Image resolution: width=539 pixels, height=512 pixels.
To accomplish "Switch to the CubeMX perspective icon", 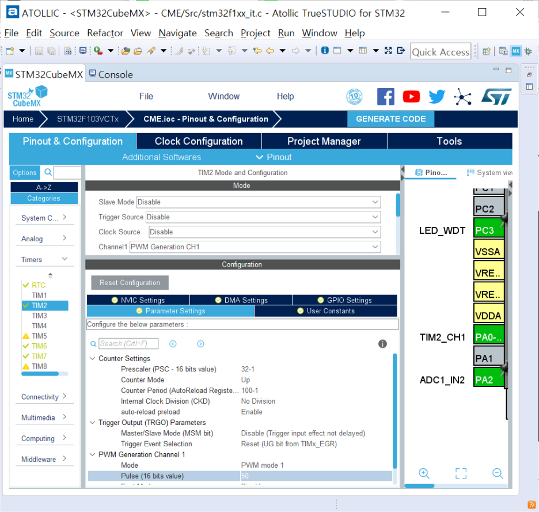I will (515, 51).
